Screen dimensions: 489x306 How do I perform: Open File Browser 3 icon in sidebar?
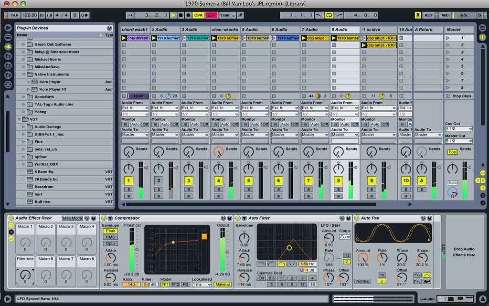coord(8,75)
